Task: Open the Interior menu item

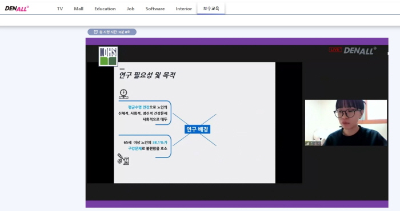Action: click(x=183, y=9)
